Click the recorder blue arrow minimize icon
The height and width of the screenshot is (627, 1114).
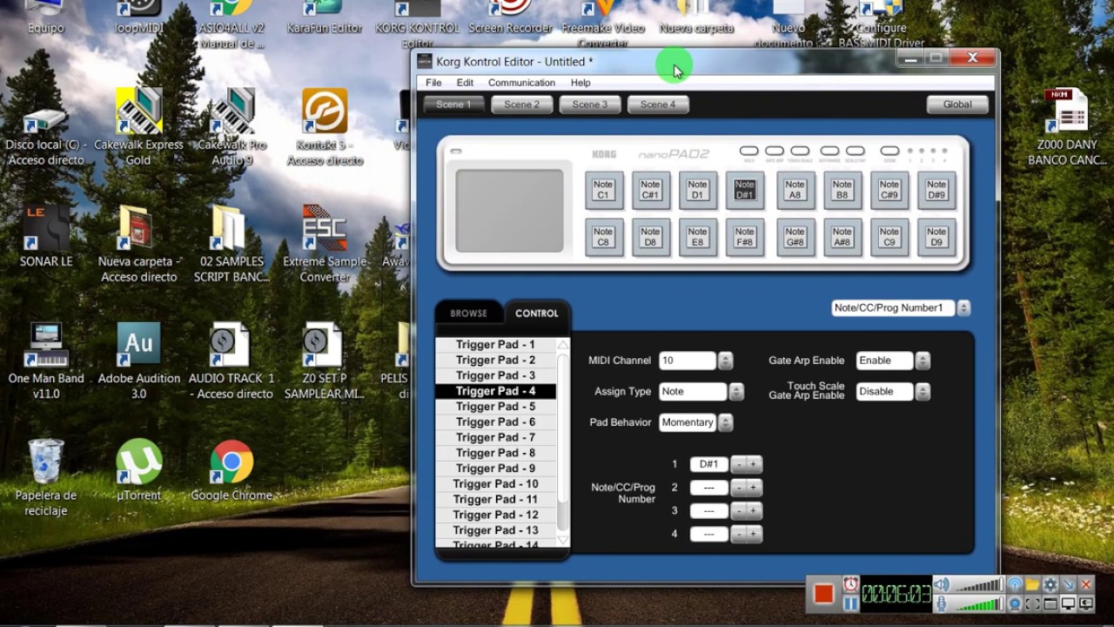tap(1069, 585)
